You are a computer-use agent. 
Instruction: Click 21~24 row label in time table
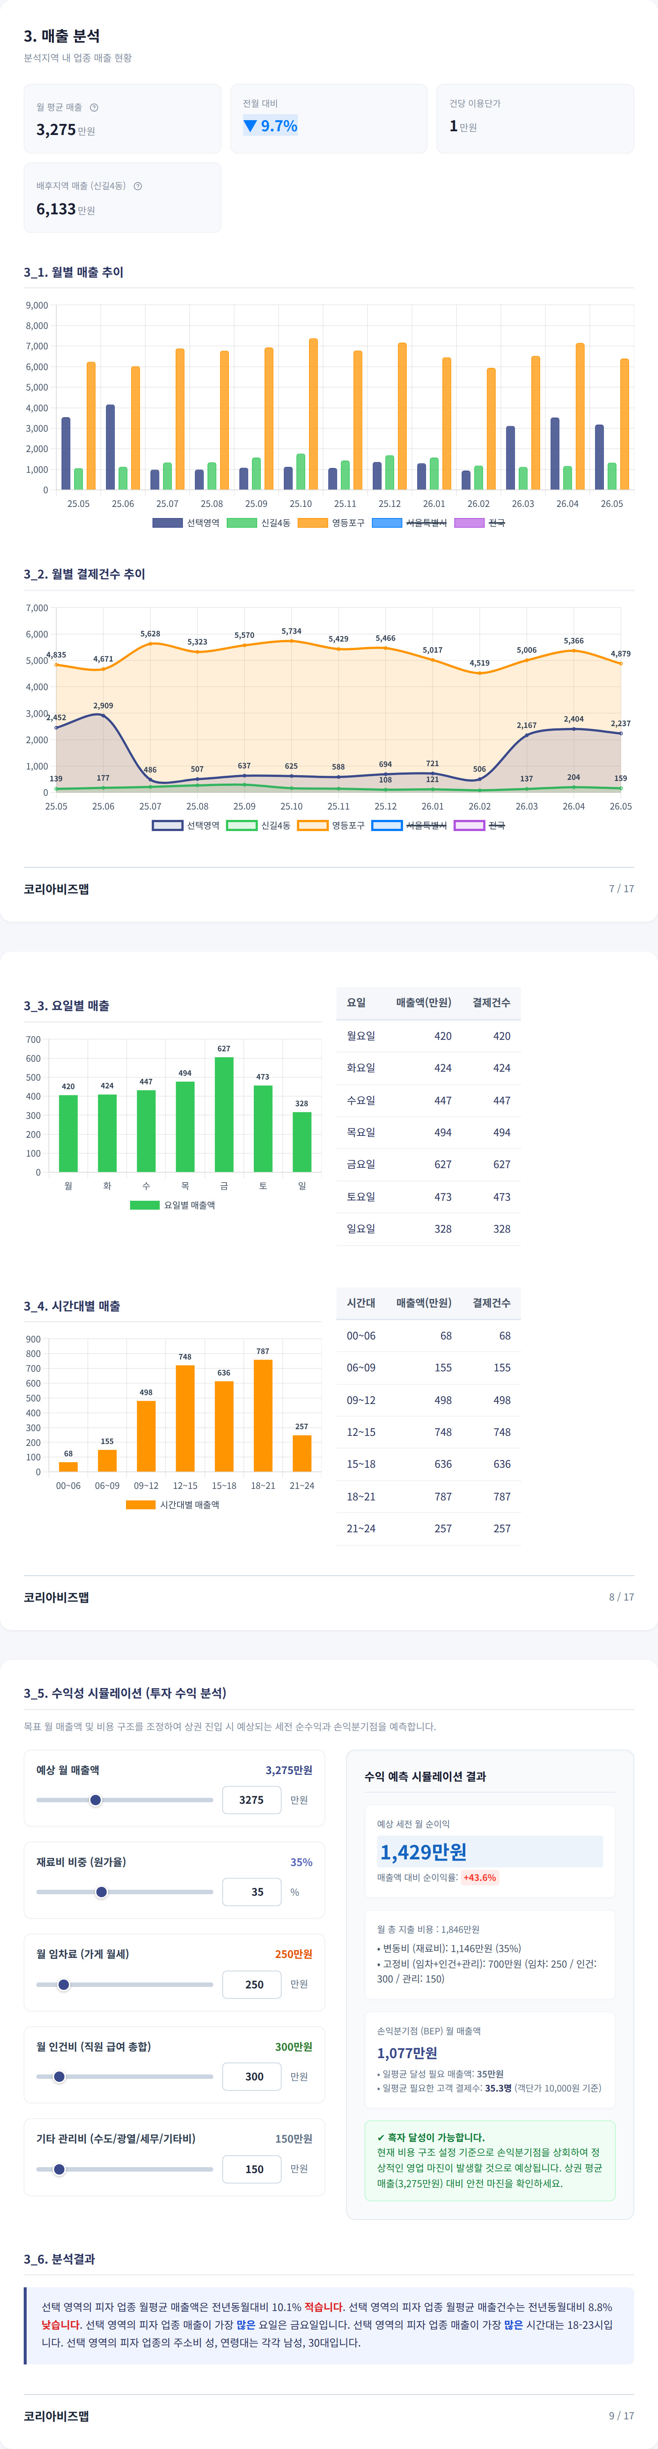click(361, 1529)
